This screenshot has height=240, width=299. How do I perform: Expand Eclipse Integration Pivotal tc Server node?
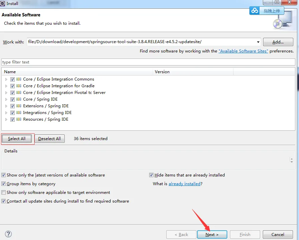pyautogui.click(x=6, y=93)
